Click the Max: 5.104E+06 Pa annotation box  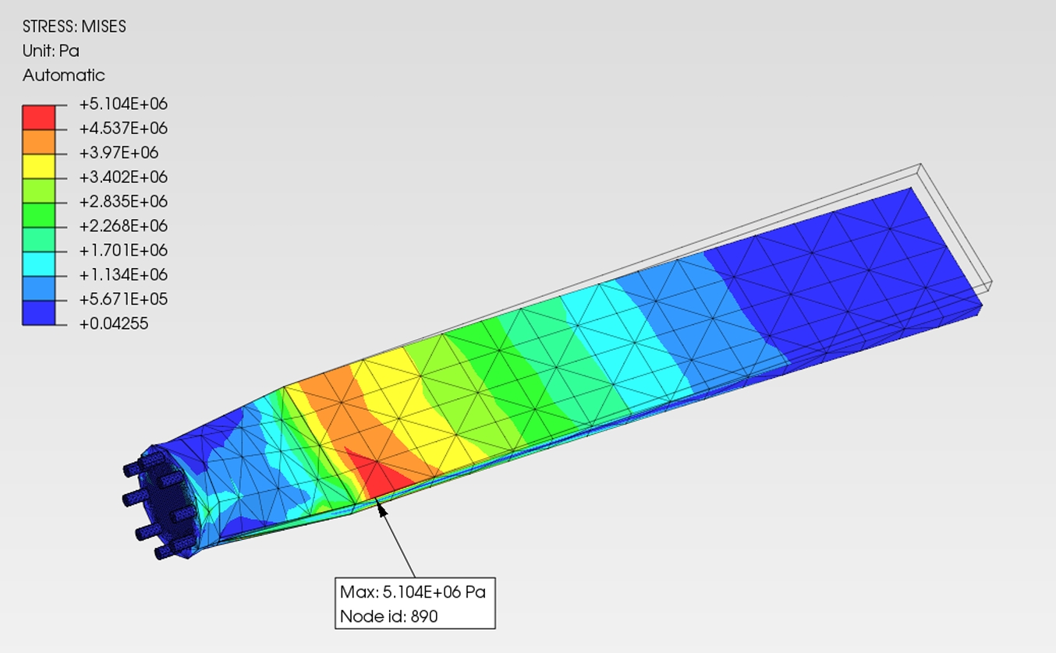415,603
